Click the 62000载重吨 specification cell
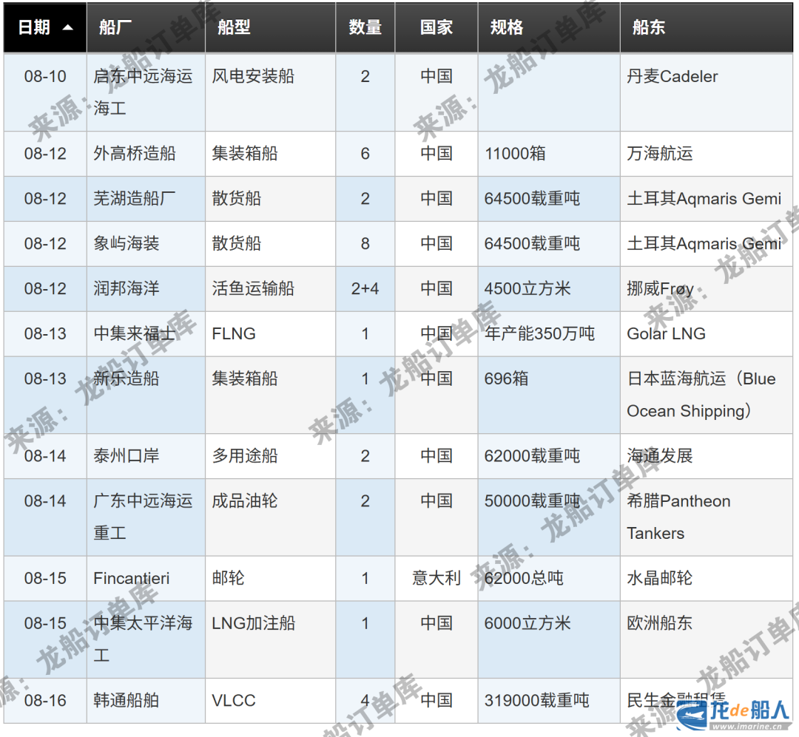Viewport: 799px width, 737px height. pos(549,456)
